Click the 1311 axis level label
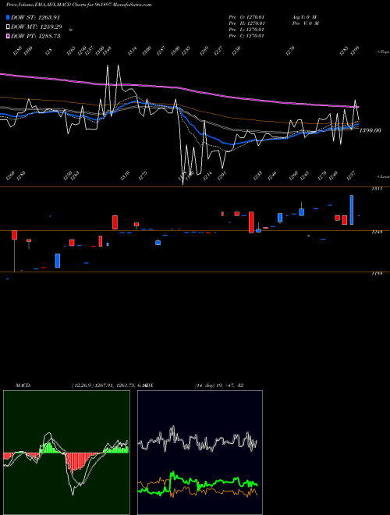The width and height of the screenshot is (390, 515). pyautogui.click(x=377, y=189)
